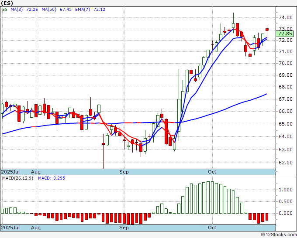Click the 69.00 price axis label
297x238 pixels.
pyautogui.click(x=286, y=75)
